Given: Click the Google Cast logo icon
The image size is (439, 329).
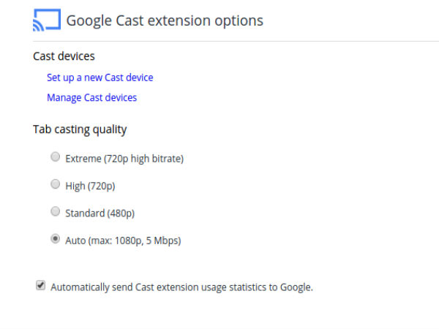Looking at the screenshot, I should tap(47, 20).
